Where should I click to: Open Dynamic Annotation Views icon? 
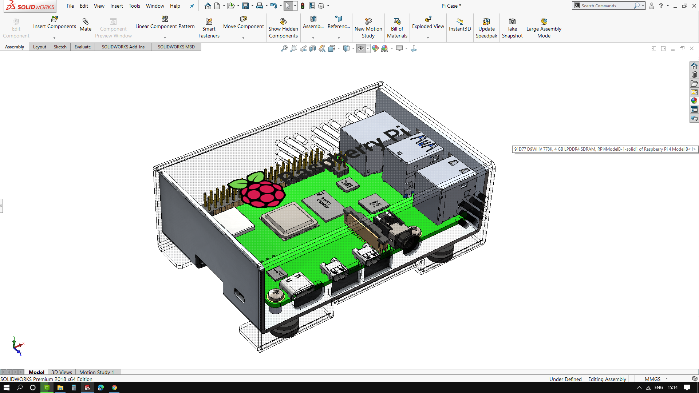pyautogui.click(x=322, y=48)
